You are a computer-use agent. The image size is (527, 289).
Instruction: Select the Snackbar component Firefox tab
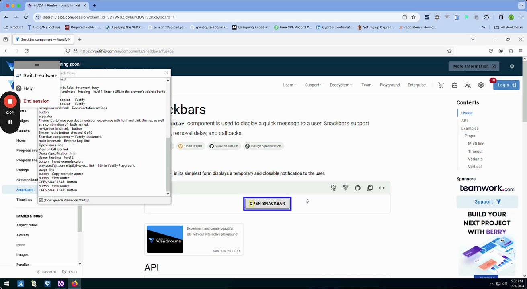coord(43,39)
